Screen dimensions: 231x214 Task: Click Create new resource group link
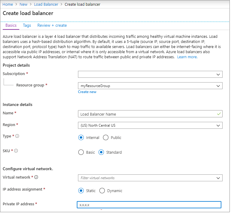pyautogui.click(x=87, y=92)
